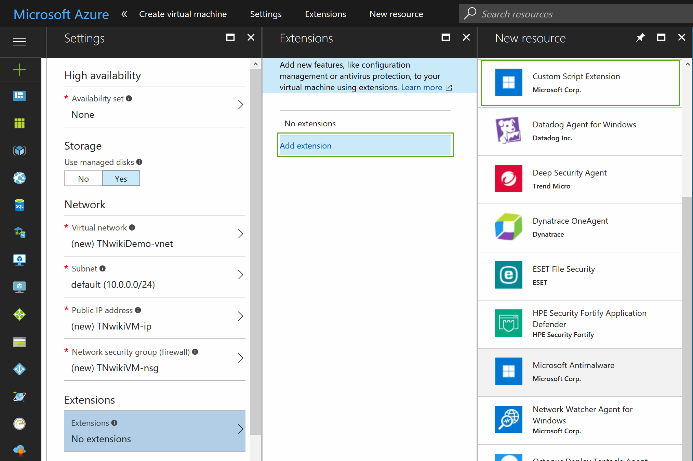Screen dimensions: 693x461
Task: Set managed disks to No
Action: (83, 179)
